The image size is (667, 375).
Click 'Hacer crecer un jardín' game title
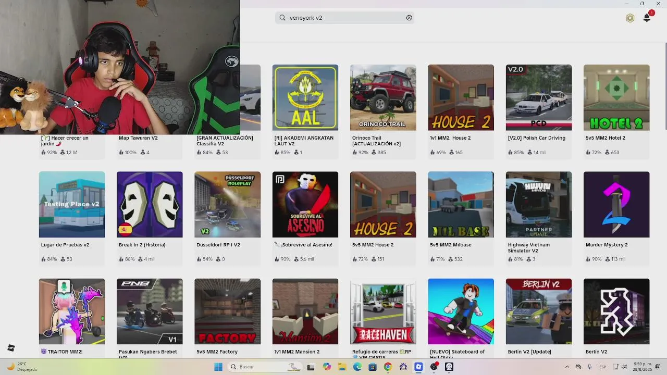click(65, 141)
